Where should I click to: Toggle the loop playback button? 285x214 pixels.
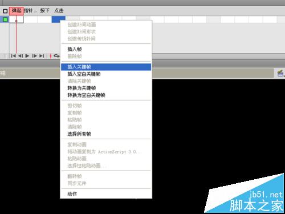pos(56,56)
